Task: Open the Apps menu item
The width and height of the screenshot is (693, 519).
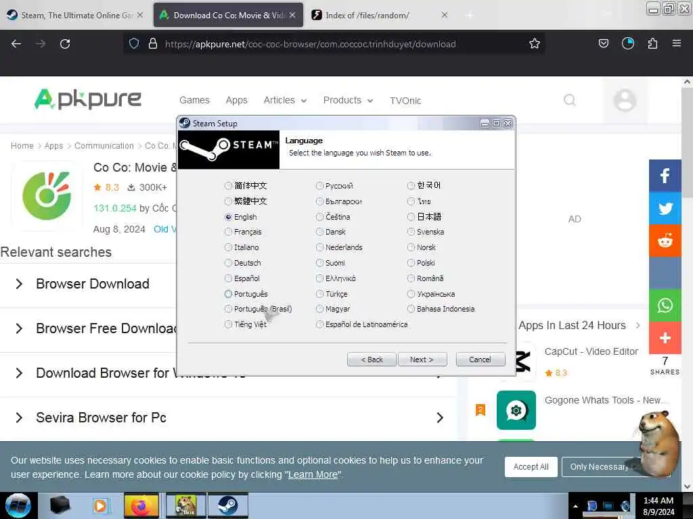Action: coord(236,100)
